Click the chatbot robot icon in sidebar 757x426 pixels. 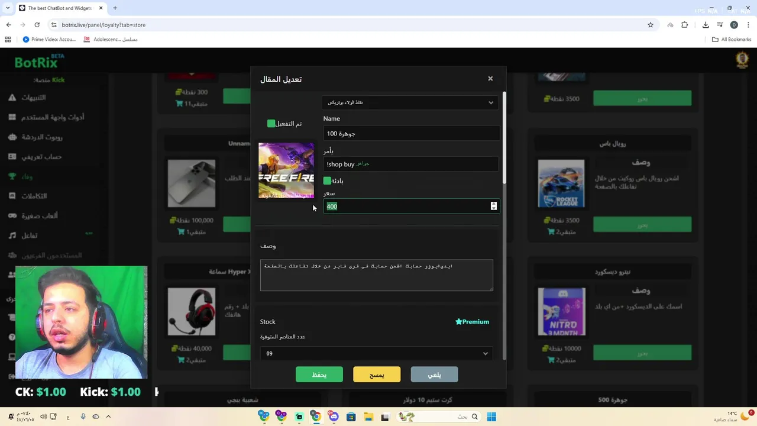(12, 137)
